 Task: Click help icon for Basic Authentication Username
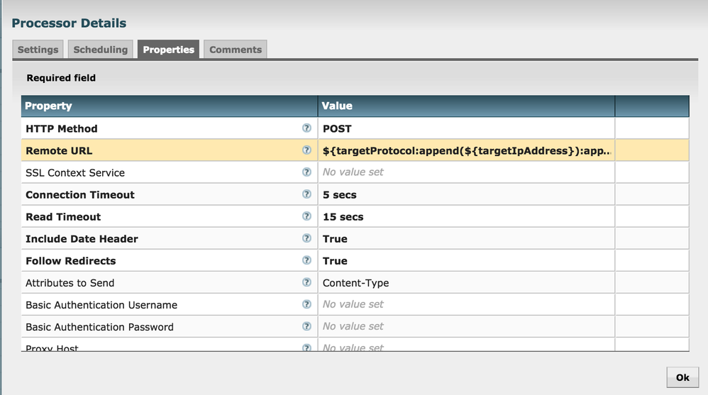(306, 304)
